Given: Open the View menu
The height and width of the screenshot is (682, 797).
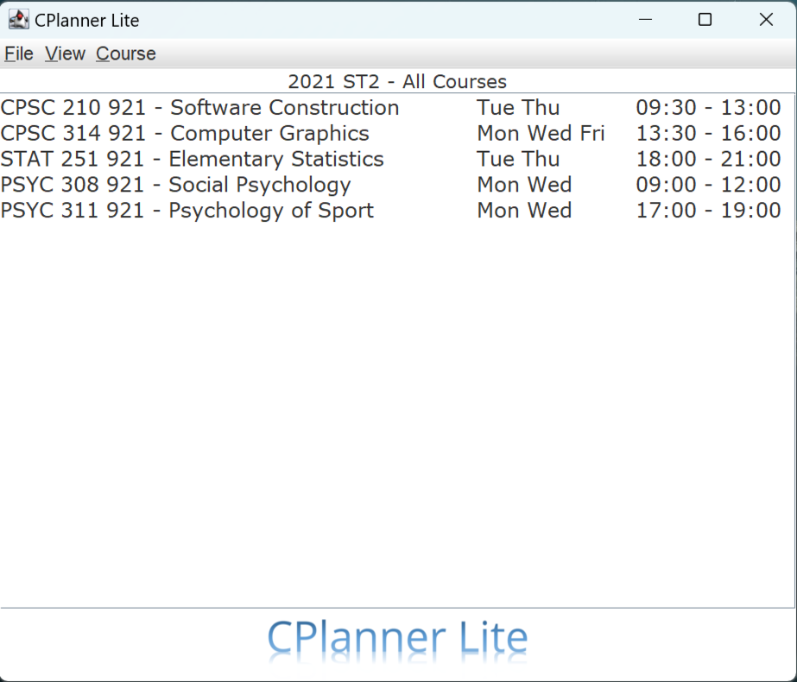Looking at the screenshot, I should [65, 54].
